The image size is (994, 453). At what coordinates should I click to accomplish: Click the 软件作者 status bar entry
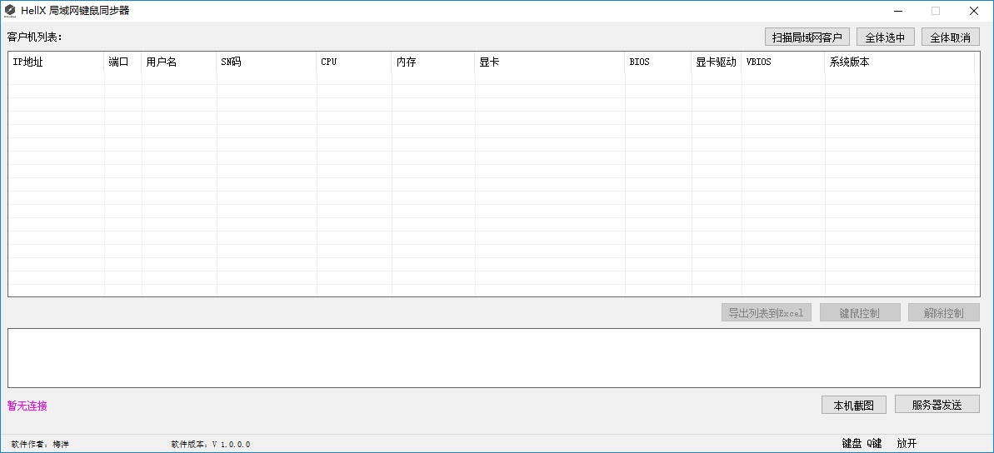click(40, 445)
